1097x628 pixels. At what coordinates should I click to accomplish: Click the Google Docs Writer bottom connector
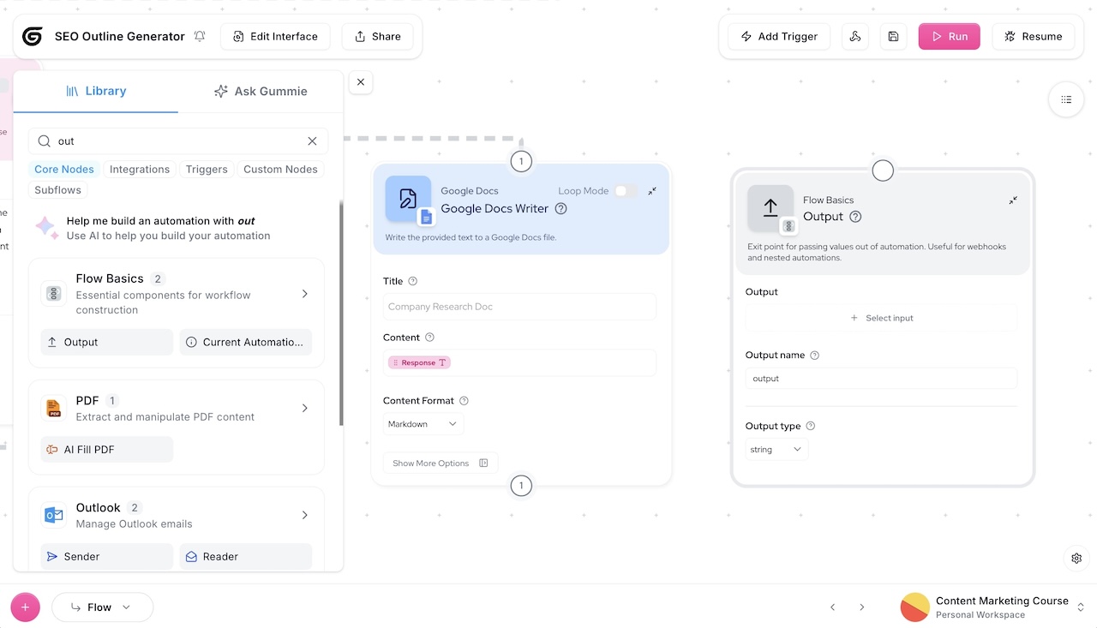pyautogui.click(x=521, y=486)
